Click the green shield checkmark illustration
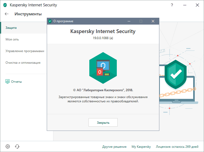The height and width of the screenshot is (152, 204). point(175,75)
